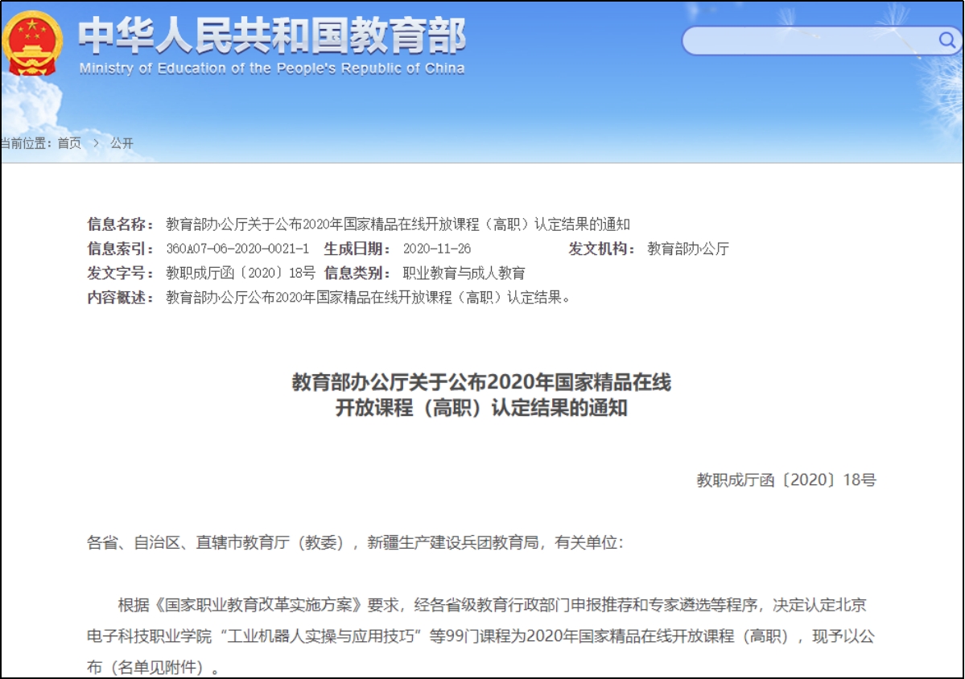Click the salutation line starting 各省、自治区
Screen dimensions: 965x679
(354, 542)
